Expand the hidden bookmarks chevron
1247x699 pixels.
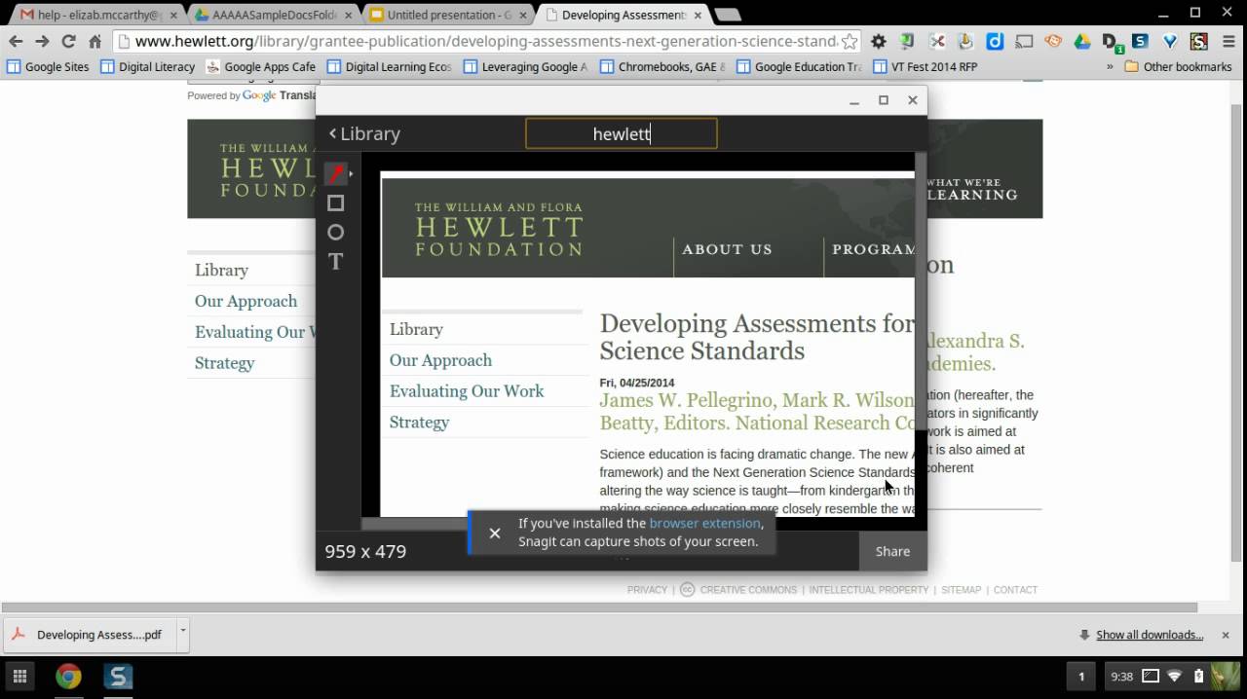pyautogui.click(x=1110, y=67)
